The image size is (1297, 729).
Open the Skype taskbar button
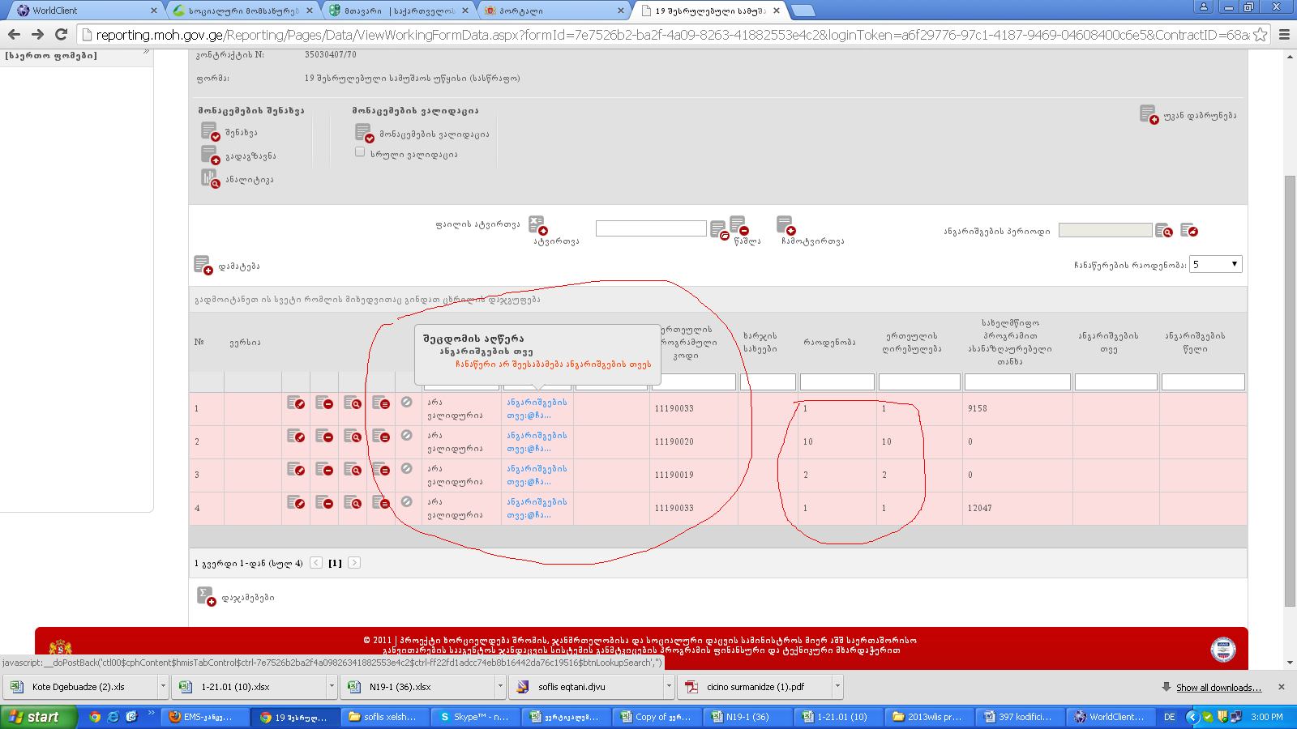click(474, 717)
